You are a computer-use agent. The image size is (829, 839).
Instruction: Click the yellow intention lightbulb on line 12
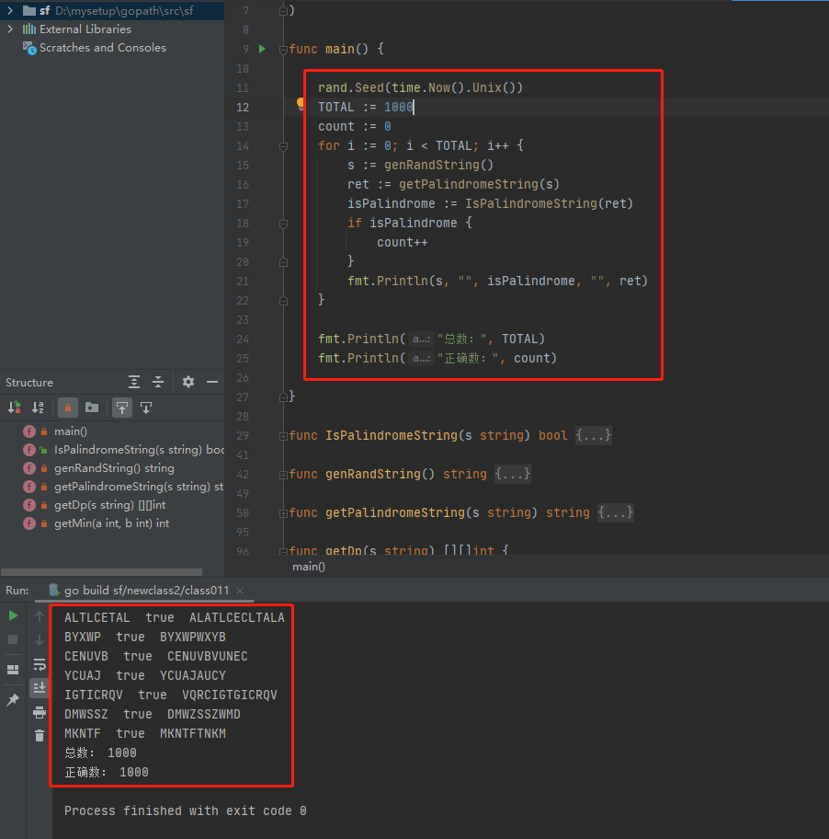[x=301, y=103]
